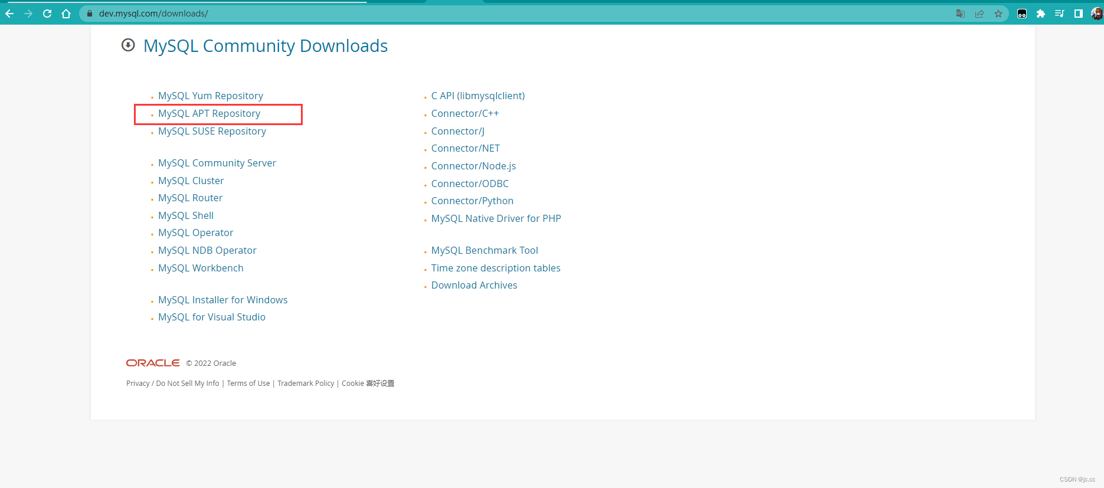Open the media control playlist icon
This screenshot has width=1104, height=488.
1060,14
